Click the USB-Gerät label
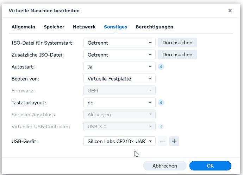Viewport: 243px width, 175px height. pyautogui.click(x=25, y=142)
